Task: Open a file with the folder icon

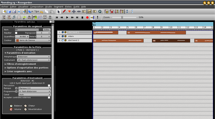Action: coord(9,12)
